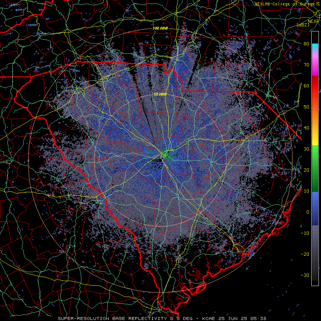This screenshot has width=321, height=321.
Task: Click the '40' value on the dBZ scale
Action: [x=306, y=128]
